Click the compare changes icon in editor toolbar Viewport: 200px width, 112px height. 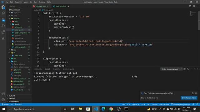[190, 6]
